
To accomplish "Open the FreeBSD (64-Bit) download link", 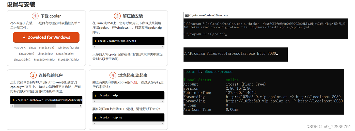I will click(x=44, y=60).
